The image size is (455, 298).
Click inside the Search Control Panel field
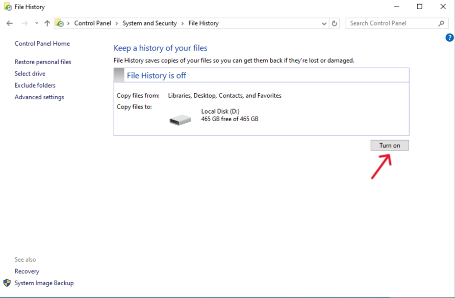(393, 23)
